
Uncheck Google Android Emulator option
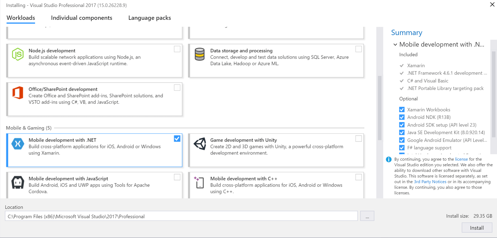[x=402, y=140]
